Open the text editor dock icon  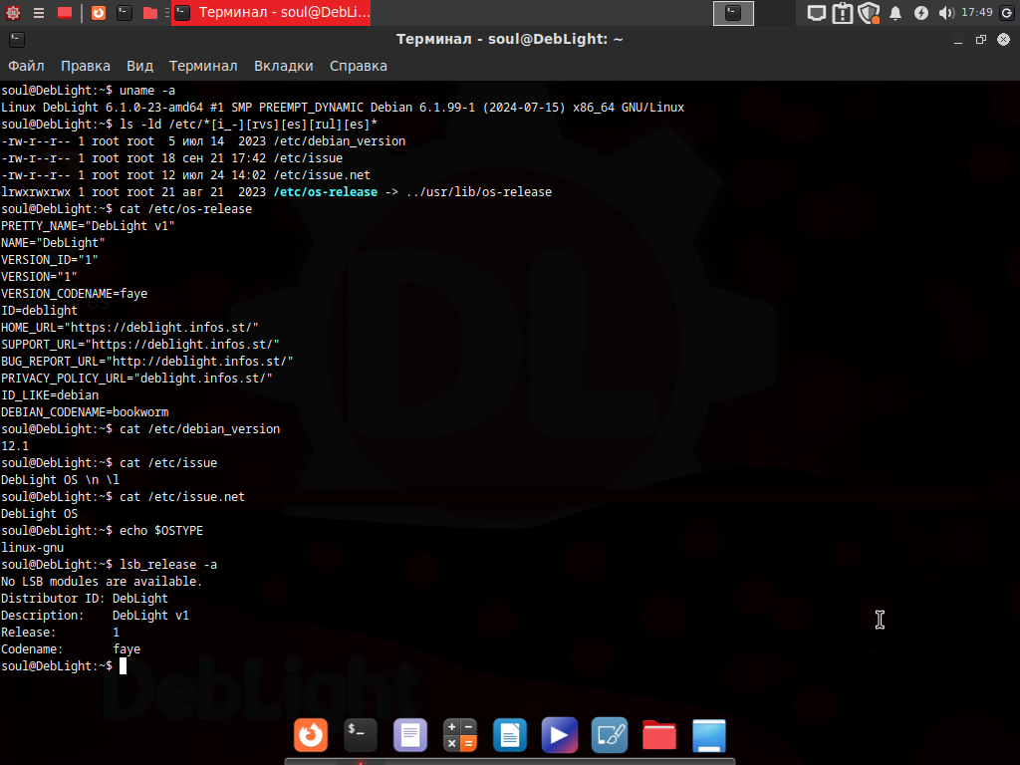tap(410, 735)
